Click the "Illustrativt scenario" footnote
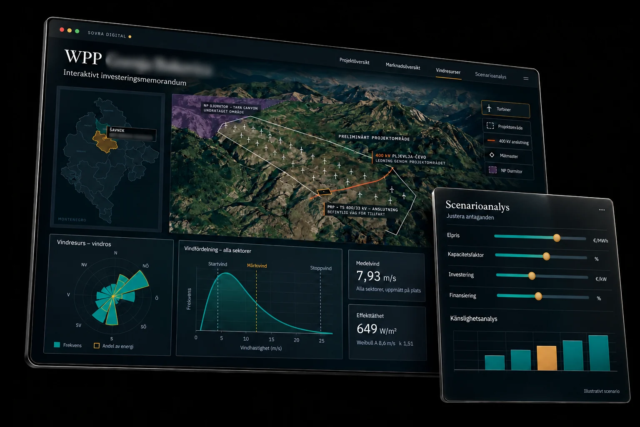Viewport: 640px width, 427px height. [x=602, y=391]
